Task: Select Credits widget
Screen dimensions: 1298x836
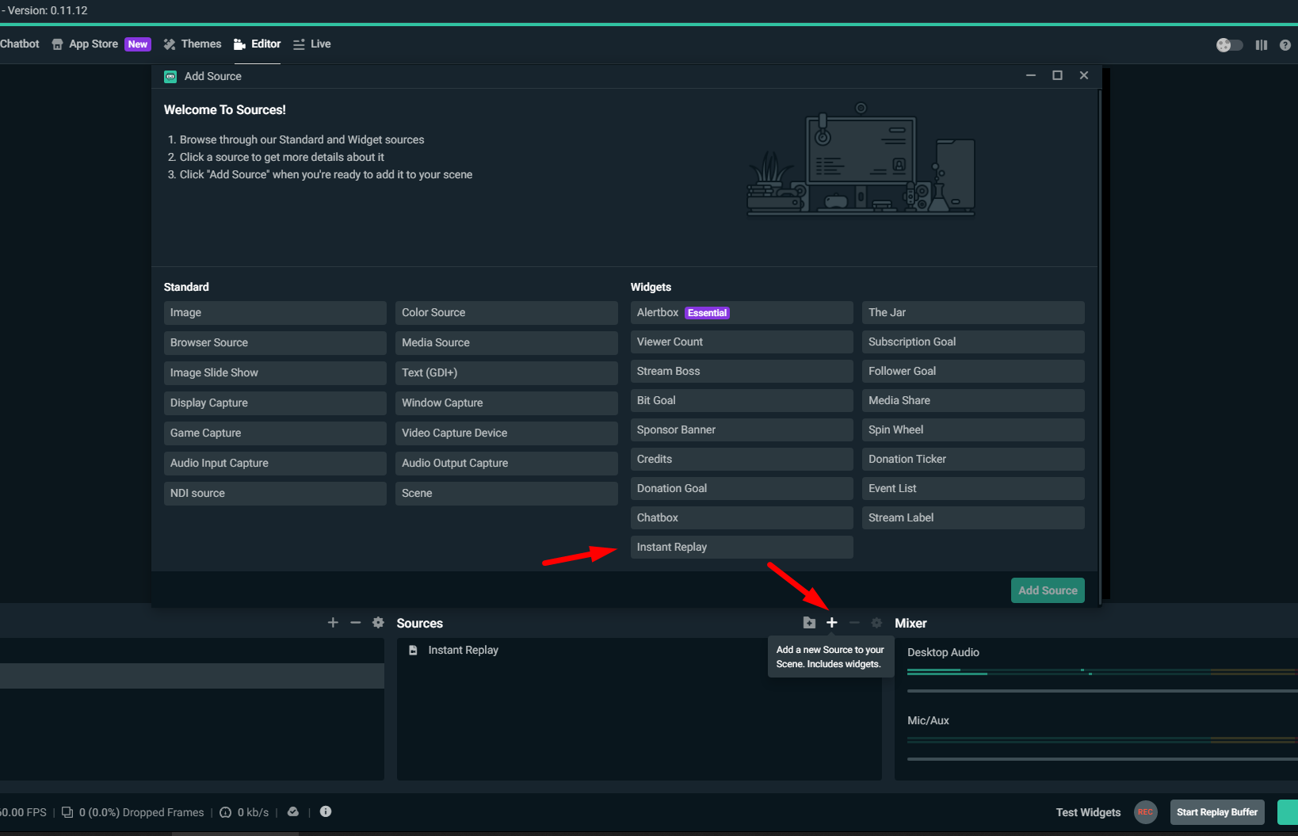Action: coord(742,459)
